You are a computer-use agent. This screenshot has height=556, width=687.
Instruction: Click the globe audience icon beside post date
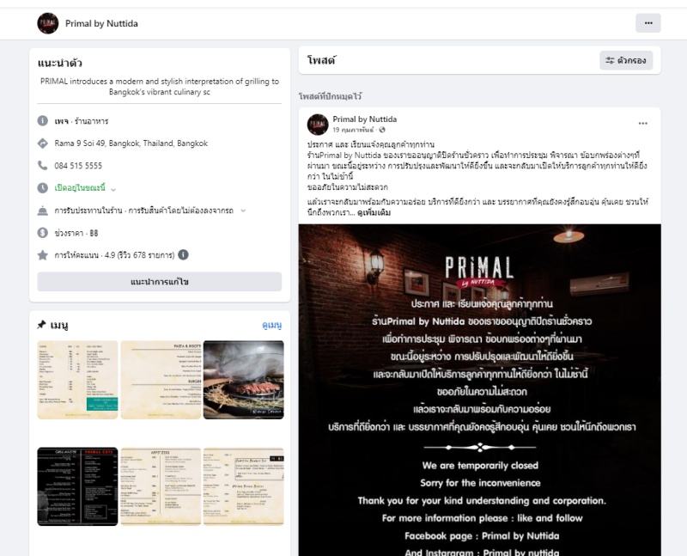pos(382,130)
